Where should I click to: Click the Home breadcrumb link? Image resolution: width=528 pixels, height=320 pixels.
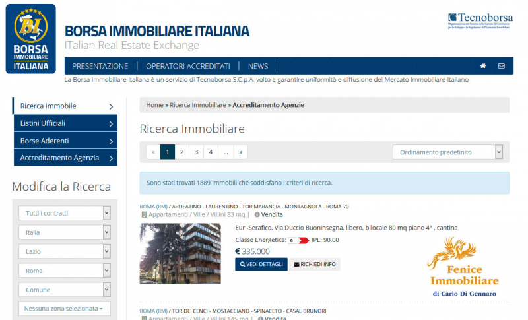[154, 105]
